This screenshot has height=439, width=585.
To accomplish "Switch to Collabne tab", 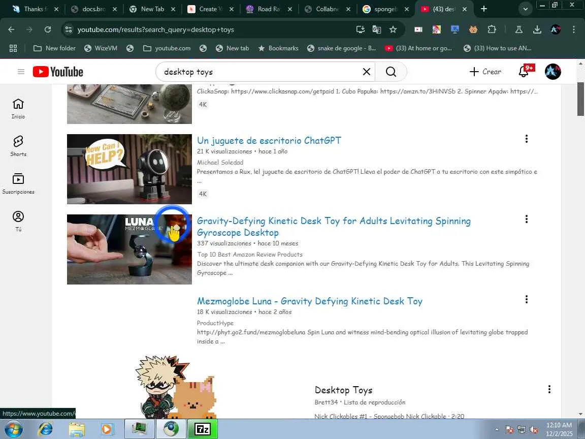I will pyautogui.click(x=328, y=9).
